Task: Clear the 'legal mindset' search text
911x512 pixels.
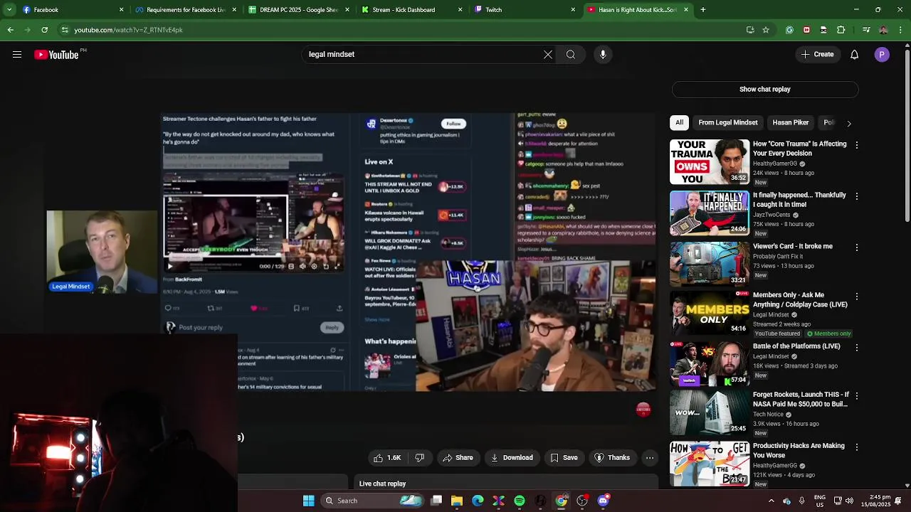Action: tap(548, 55)
